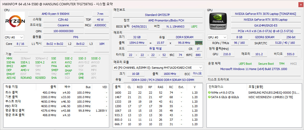Close the HWiNFO system summary window
Viewport: 304px width, 130px height.
[x=300, y=4]
